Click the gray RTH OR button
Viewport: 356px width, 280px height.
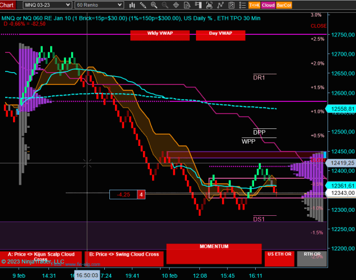(x=312, y=259)
